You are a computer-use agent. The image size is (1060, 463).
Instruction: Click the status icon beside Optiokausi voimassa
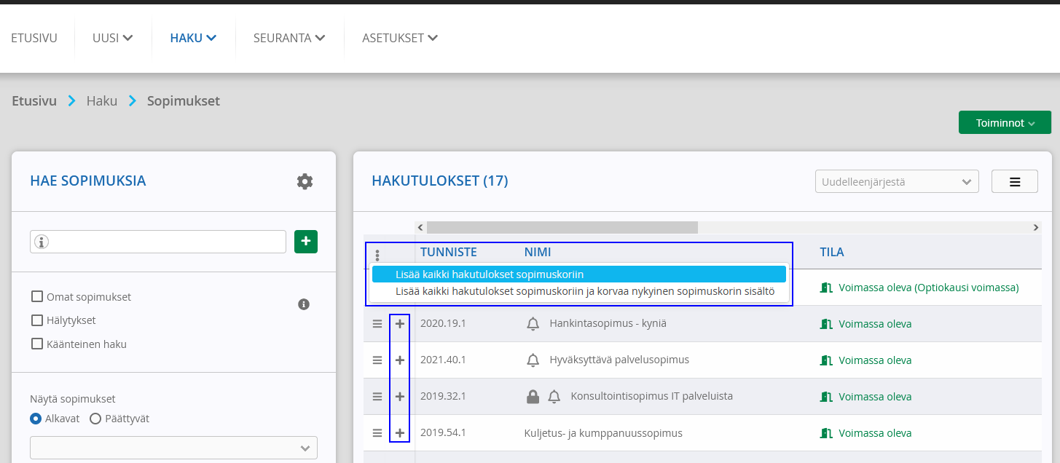826,288
